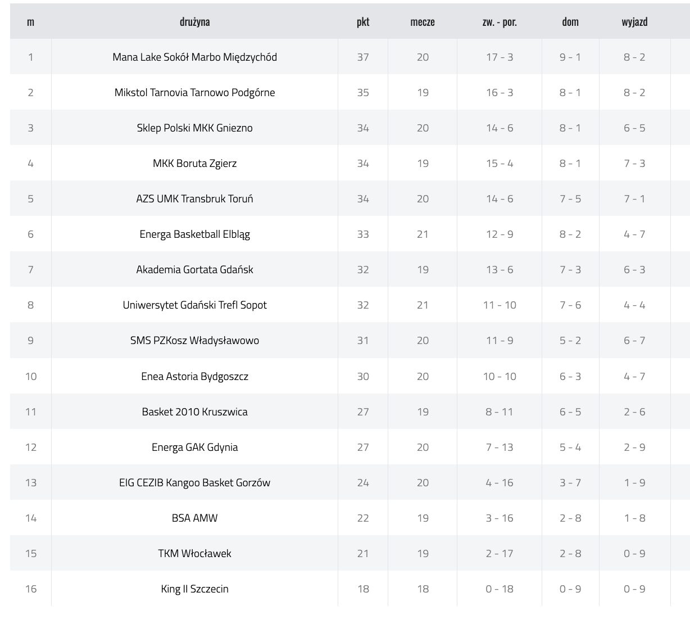
Task: Click the 'dom' column header
Action: pos(570,22)
